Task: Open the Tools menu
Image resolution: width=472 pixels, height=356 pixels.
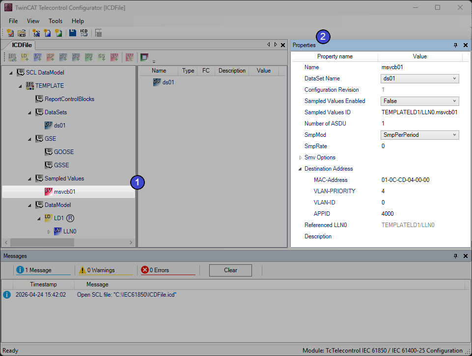Action: pos(56,21)
